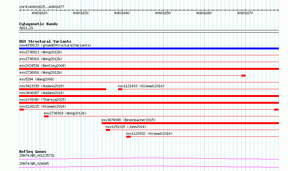Image resolution: width=288 pixels, height=171 pixels.
Task: Click gene label ZMAT4|NM_024645
Action: [x=34, y=164]
